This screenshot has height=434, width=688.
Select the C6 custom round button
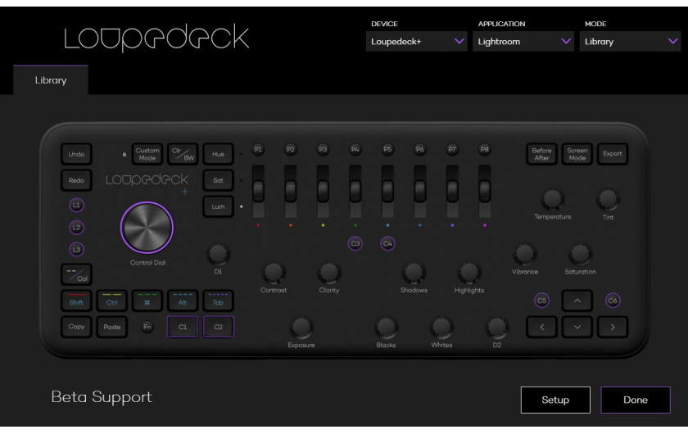coord(613,301)
